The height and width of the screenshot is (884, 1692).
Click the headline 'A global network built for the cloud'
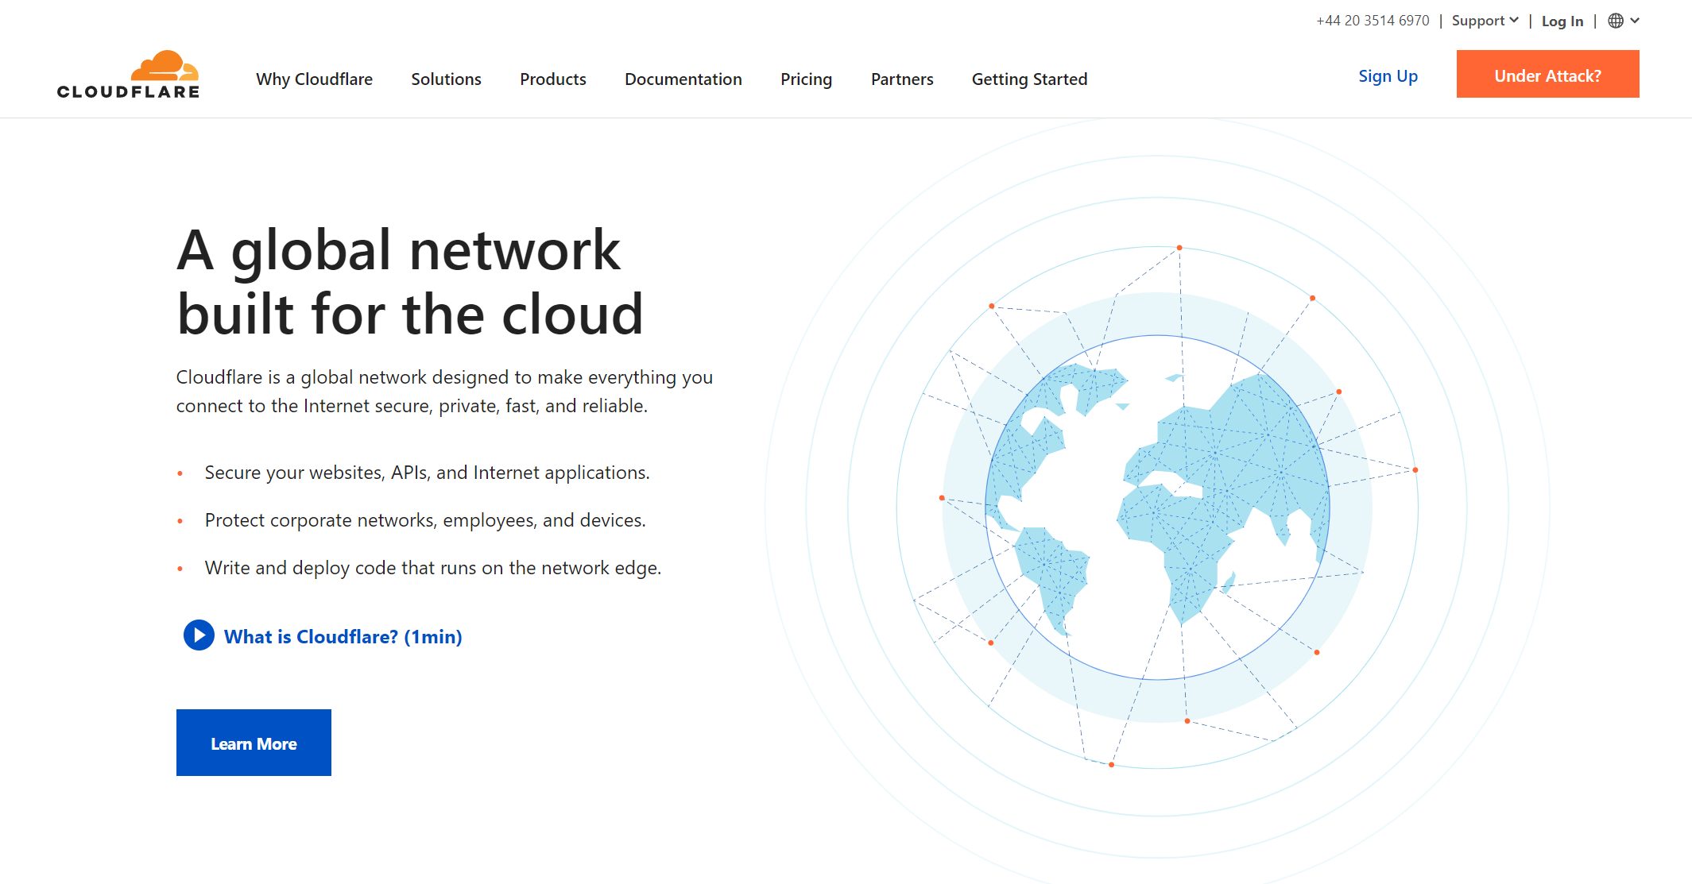tap(410, 282)
